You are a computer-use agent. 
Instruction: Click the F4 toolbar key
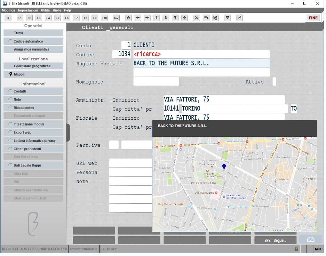point(48,18)
